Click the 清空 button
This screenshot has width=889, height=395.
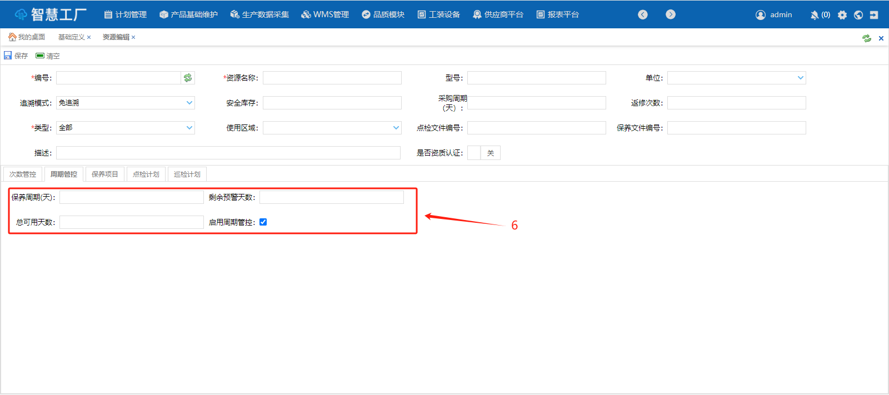pyautogui.click(x=48, y=56)
